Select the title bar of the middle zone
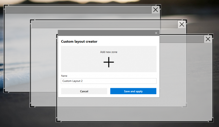This screenshot has width=219, height=127. coord(104,25)
